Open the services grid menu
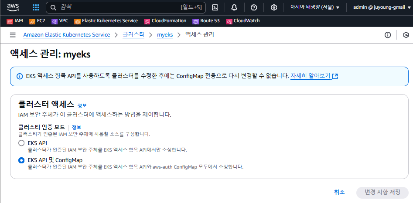The height and width of the screenshot is (203, 413). [x=36, y=7]
